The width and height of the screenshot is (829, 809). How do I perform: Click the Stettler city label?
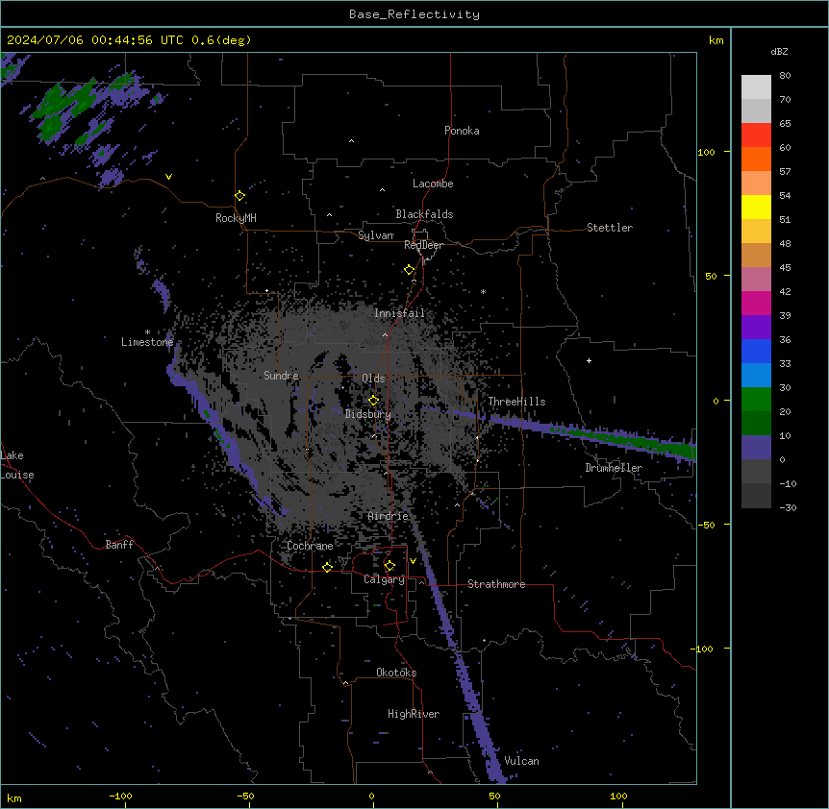[610, 228]
